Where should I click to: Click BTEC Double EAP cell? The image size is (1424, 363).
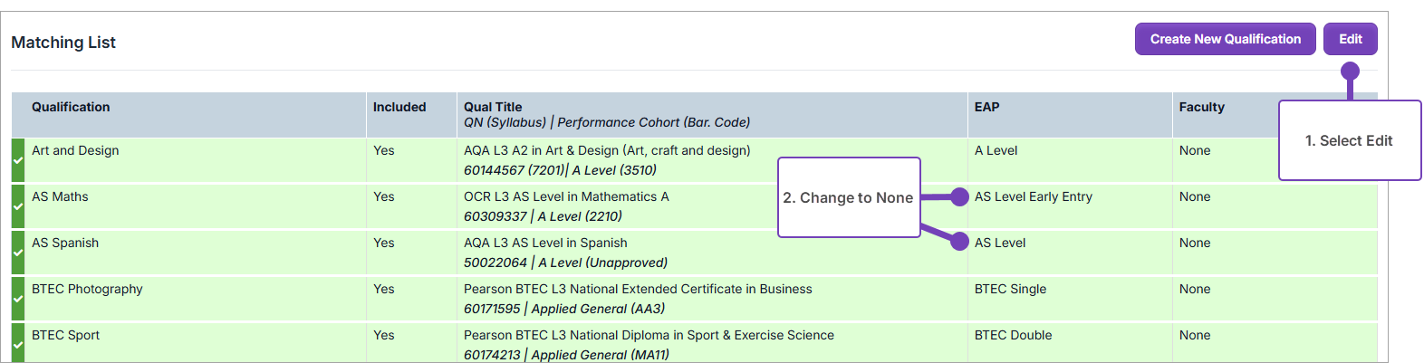point(1013,335)
